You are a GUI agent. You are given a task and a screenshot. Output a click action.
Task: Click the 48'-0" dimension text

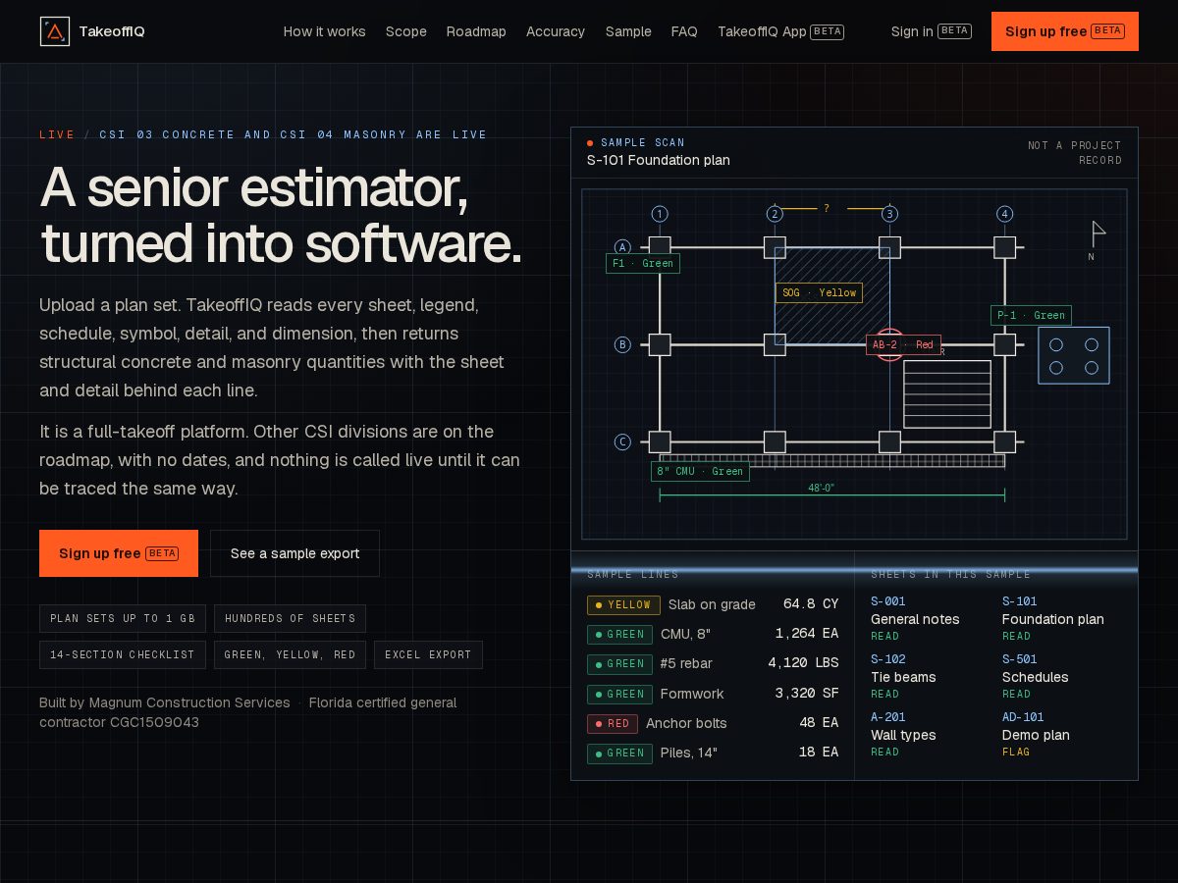822,488
